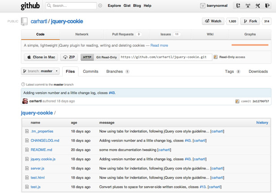The width and height of the screenshot is (276, 196).
Task: Click clock icon near latest commit
Action: coord(23,85)
